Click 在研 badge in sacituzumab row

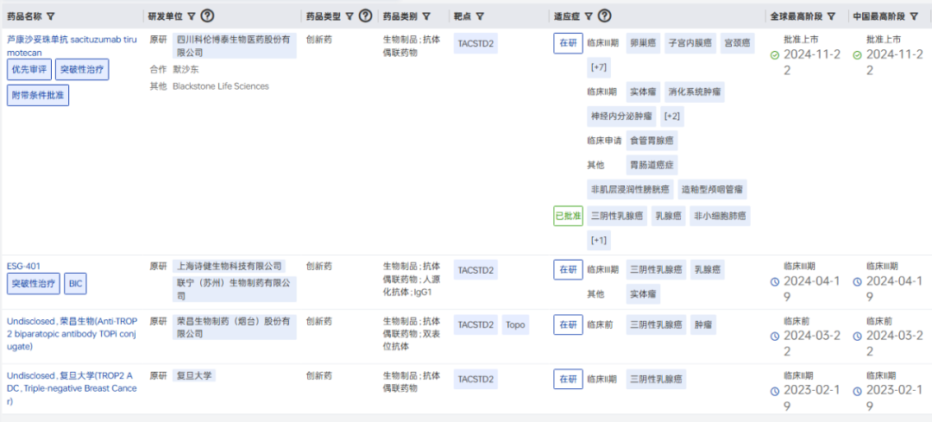[568, 43]
